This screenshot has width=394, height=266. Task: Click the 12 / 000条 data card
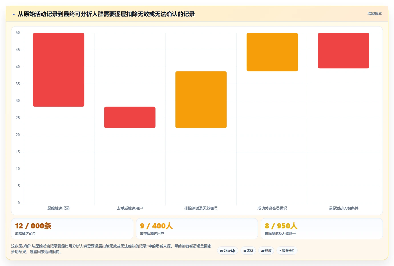click(72, 229)
